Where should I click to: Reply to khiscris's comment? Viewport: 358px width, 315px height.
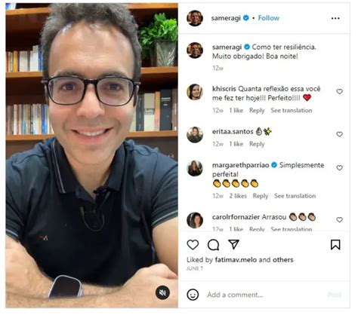pos(257,111)
